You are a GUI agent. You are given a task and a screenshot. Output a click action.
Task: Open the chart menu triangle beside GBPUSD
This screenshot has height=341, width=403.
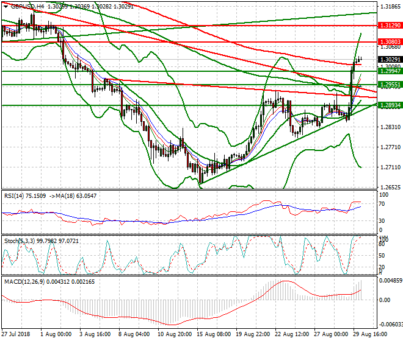(x=5, y=7)
